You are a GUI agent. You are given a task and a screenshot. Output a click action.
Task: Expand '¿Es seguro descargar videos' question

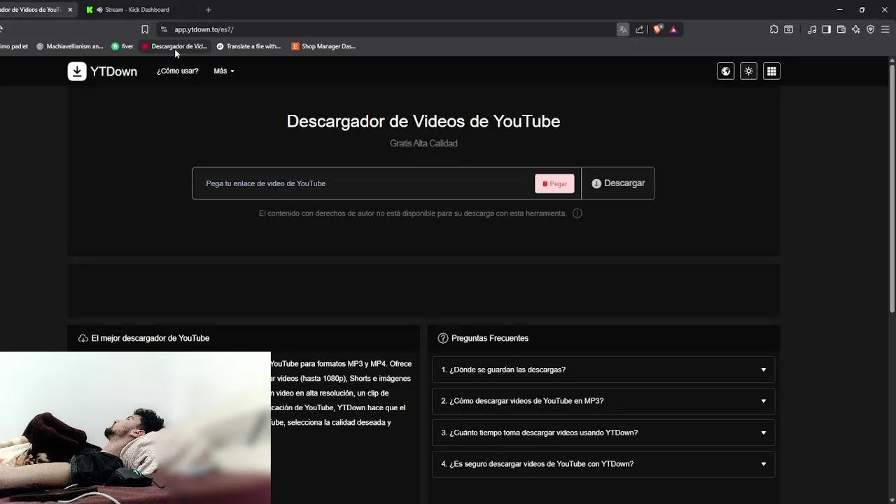click(x=603, y=464)
